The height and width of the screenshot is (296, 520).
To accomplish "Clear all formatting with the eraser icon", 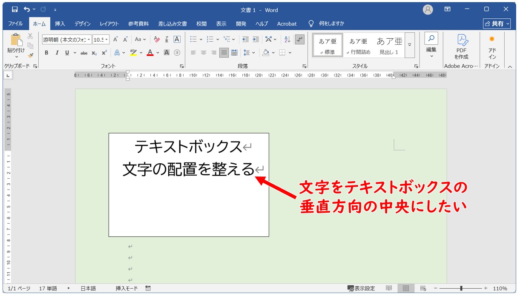I will tap(157, 40).
